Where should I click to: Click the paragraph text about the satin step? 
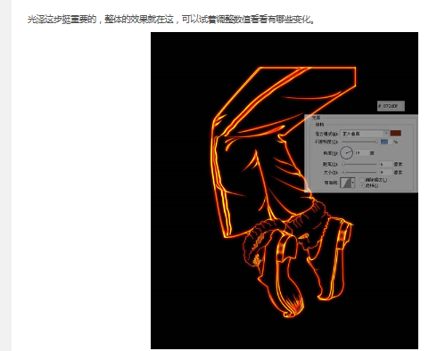point(171,20)
